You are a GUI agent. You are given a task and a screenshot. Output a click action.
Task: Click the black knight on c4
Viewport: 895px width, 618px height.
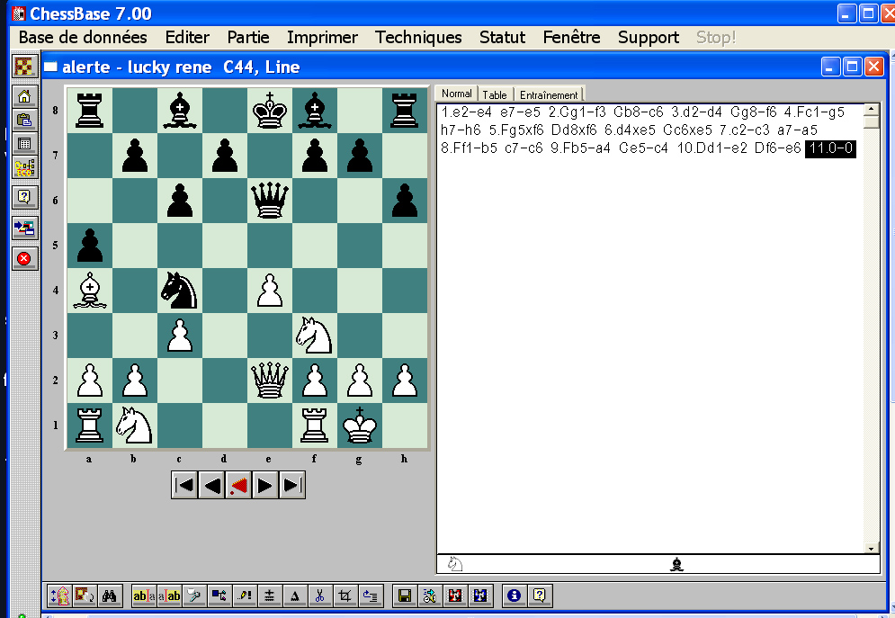click(x=179, y=291)
